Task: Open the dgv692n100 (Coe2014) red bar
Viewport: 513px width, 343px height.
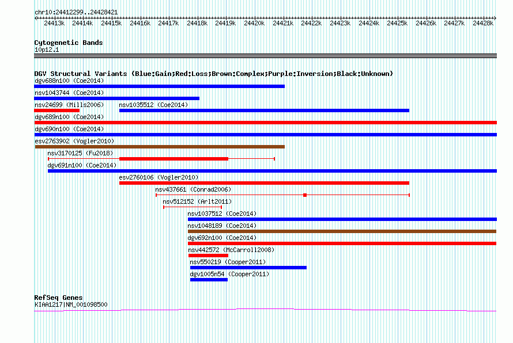Action: click(342, 243)
